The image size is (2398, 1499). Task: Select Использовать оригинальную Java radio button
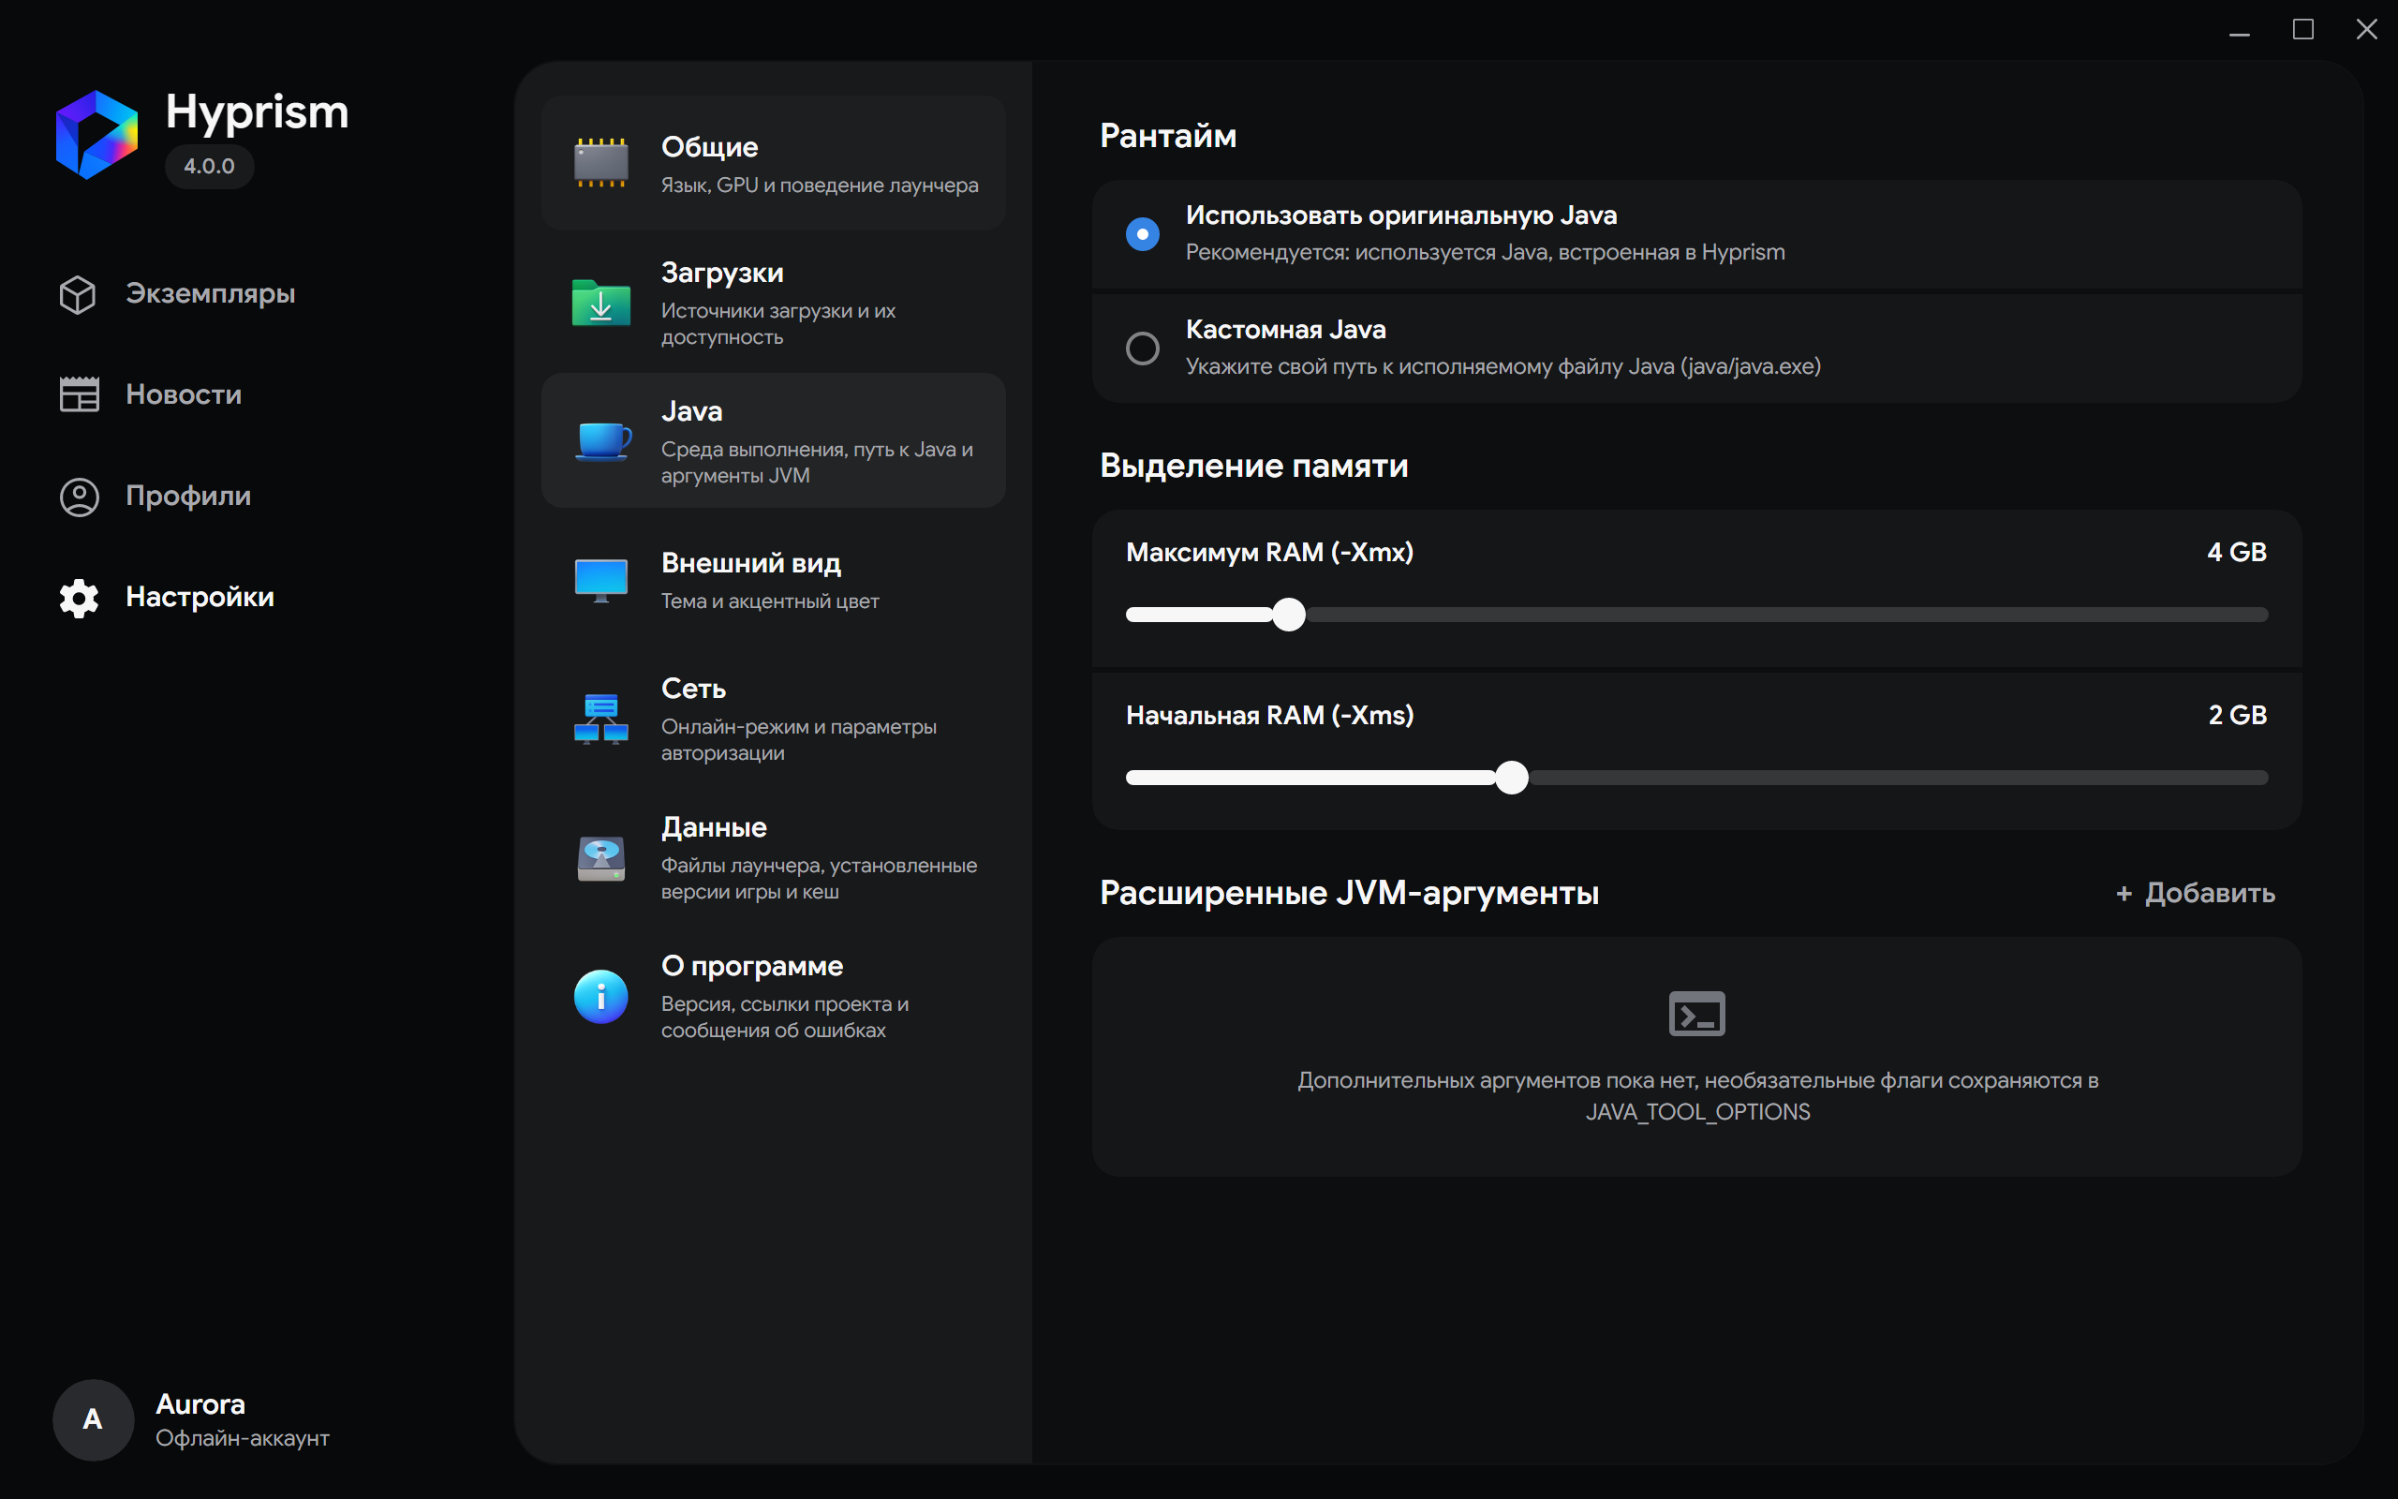[x=1142, y=234]
